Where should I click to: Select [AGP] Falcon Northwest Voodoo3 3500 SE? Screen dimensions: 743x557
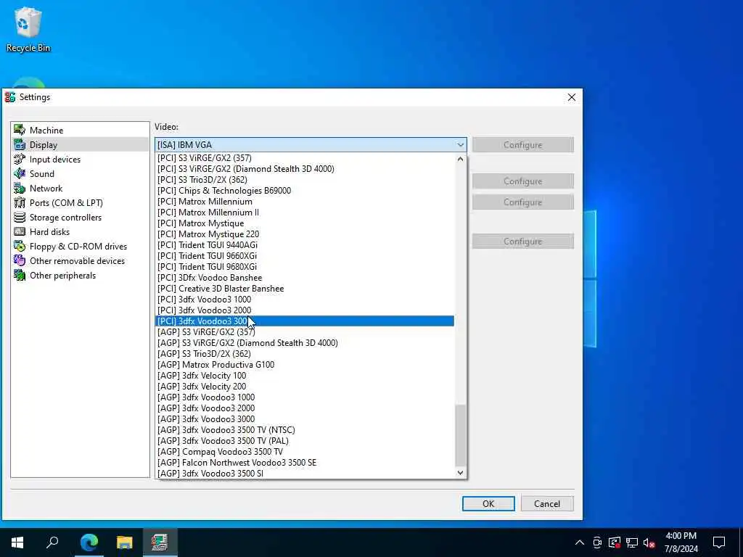coord(305,463)
